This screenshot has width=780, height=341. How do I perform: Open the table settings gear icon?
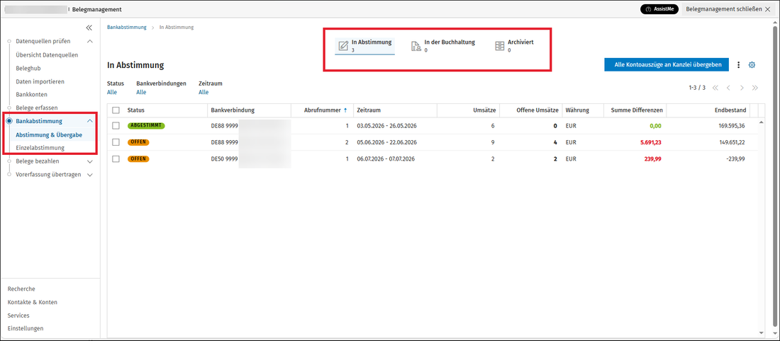tap(752, 65)
